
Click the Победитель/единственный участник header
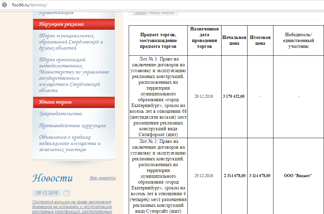[299, 41]
